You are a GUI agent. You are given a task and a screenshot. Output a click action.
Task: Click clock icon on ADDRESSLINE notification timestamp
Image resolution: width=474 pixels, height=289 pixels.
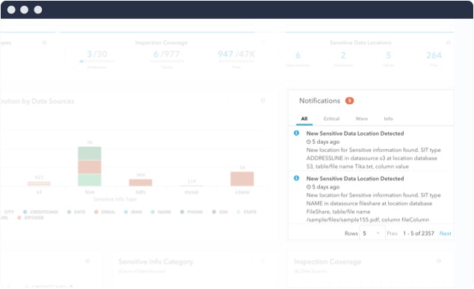309,142
